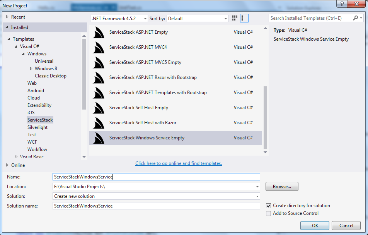Screen dimensions: 368x235
Task: Click the template list scroll down arrow
Action: (x=266, y=152)
